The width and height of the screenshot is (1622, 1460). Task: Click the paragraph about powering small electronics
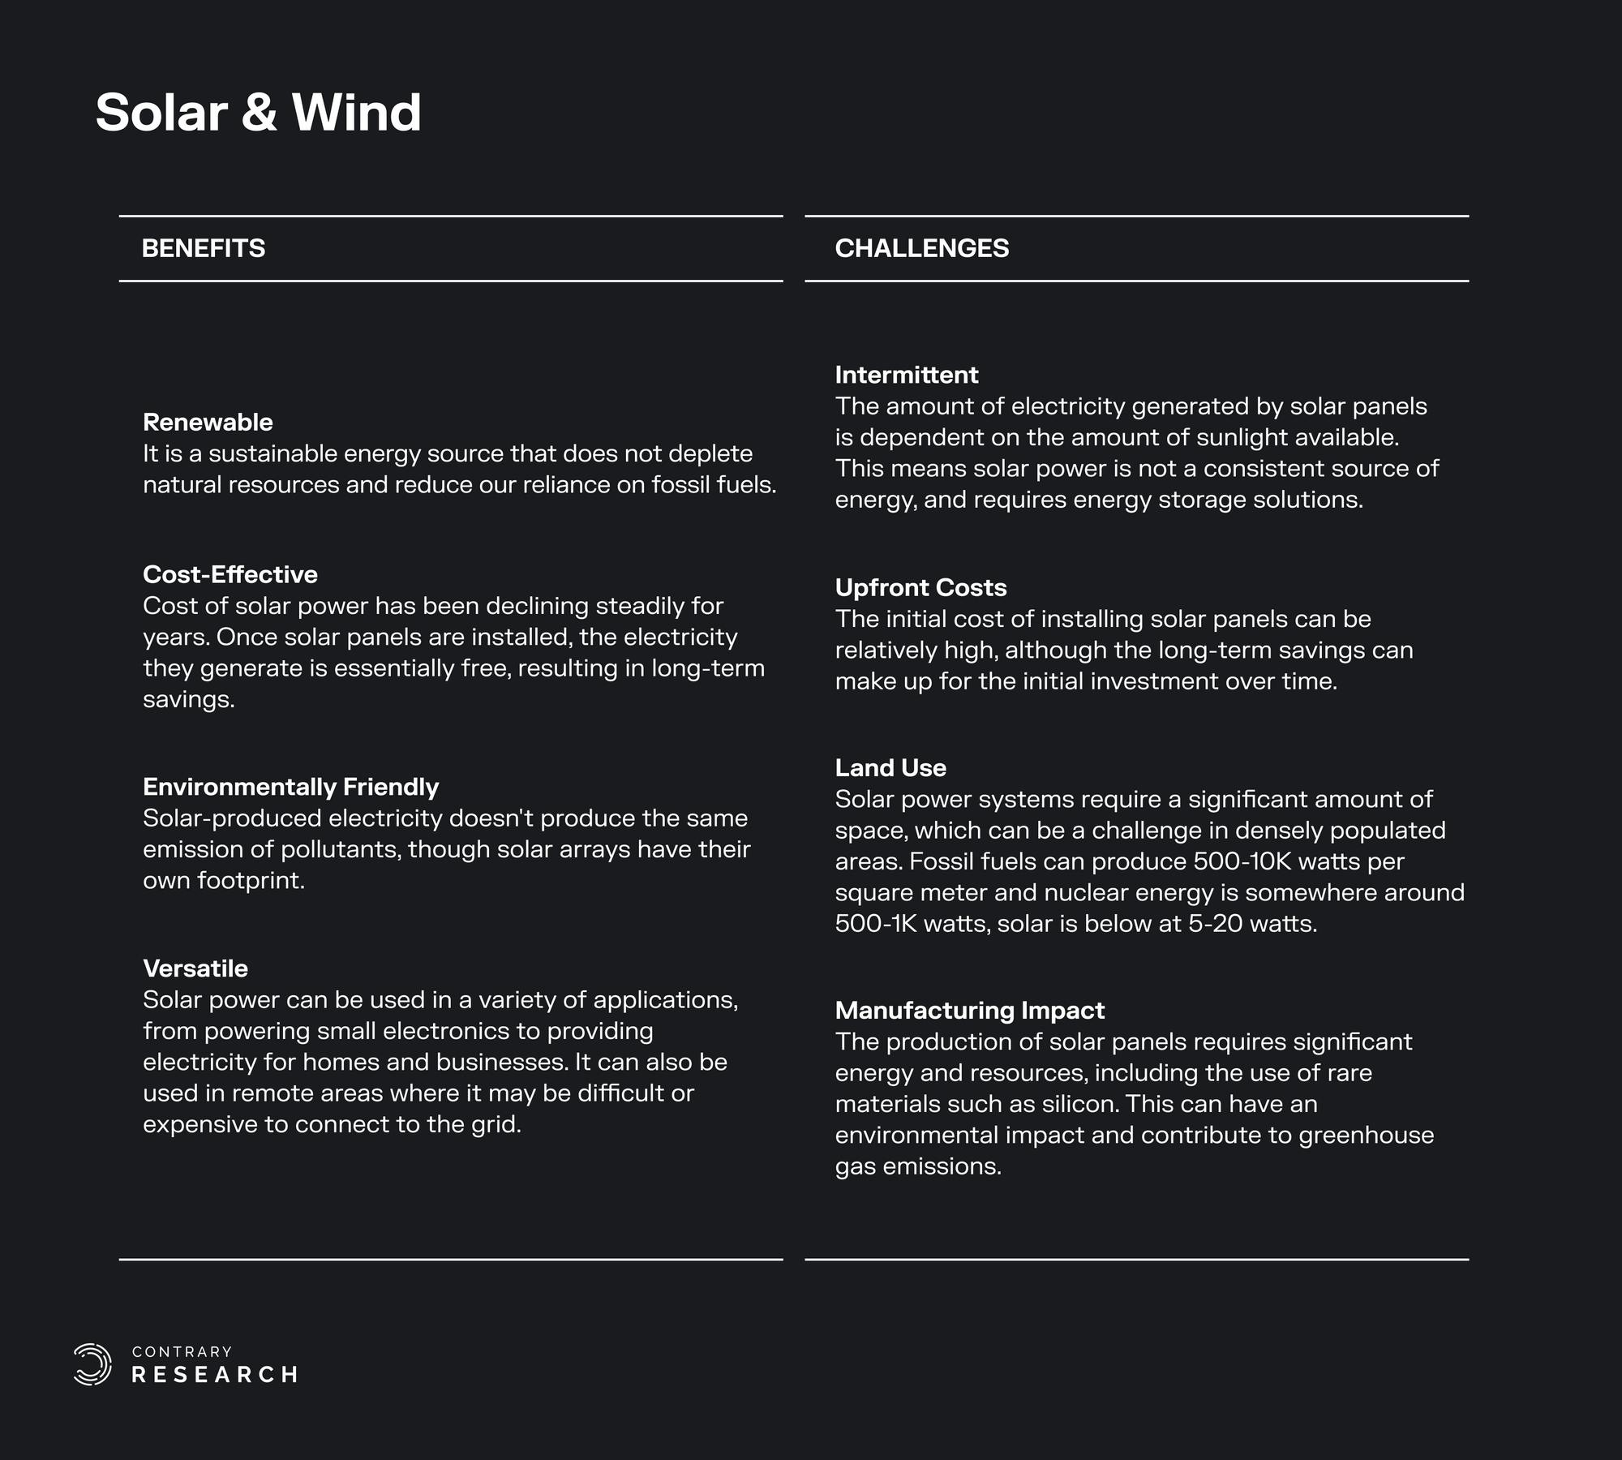coord(440,1062)
